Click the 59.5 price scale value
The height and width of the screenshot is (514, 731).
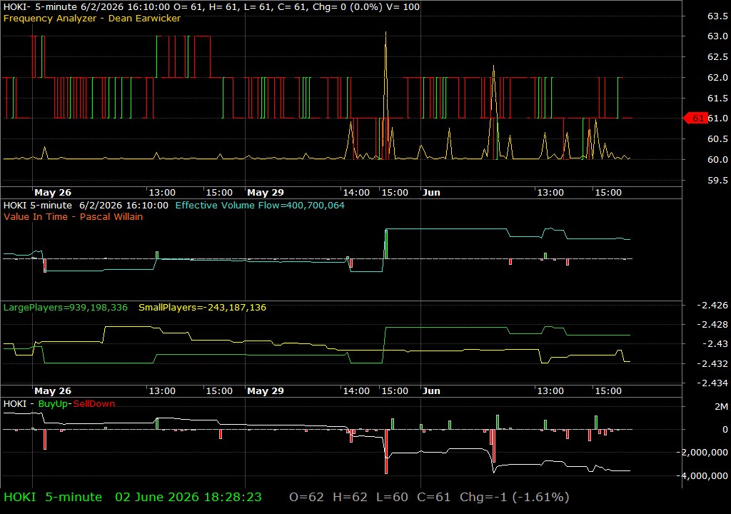[717, 180]
